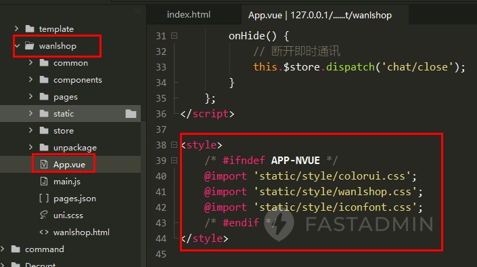Click the folder icon at right of static row

(x=131, y=113)
